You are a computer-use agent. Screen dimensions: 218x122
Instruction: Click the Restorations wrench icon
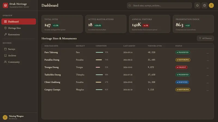[5, 34]
